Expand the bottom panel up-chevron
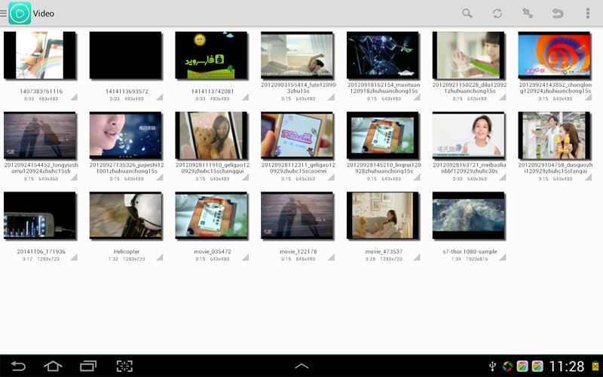 (301, 366)
